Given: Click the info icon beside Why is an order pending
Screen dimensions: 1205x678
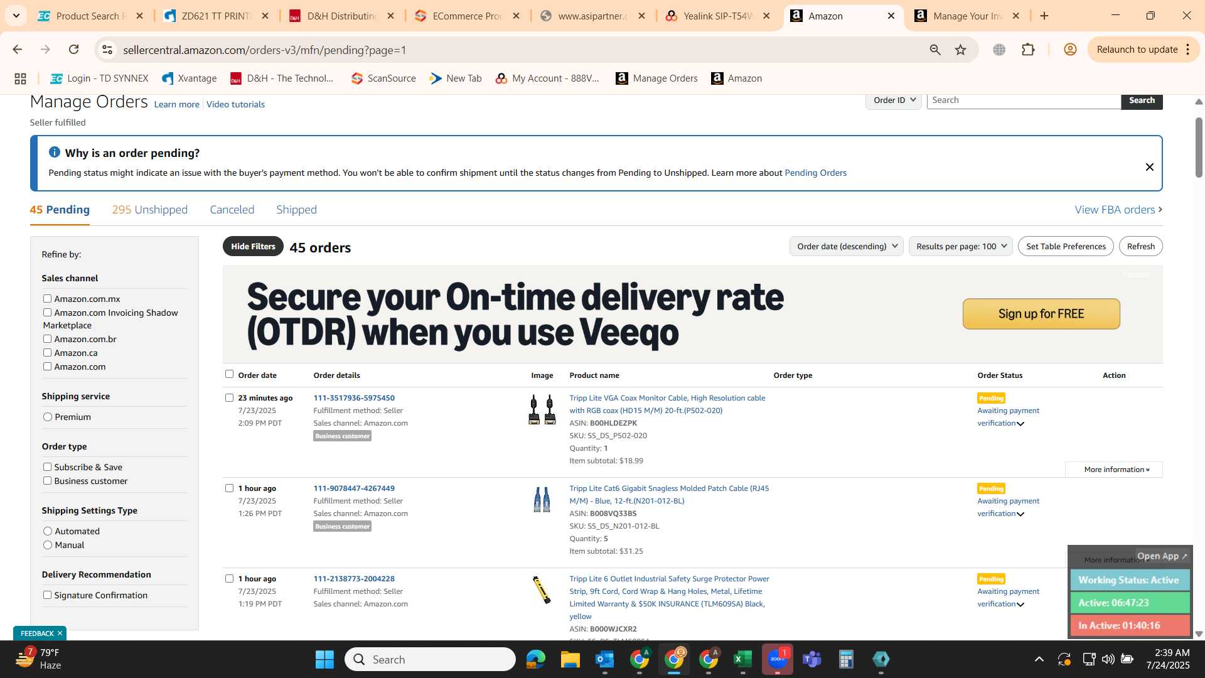Looking at the screenshot, I should pos(54,152).
